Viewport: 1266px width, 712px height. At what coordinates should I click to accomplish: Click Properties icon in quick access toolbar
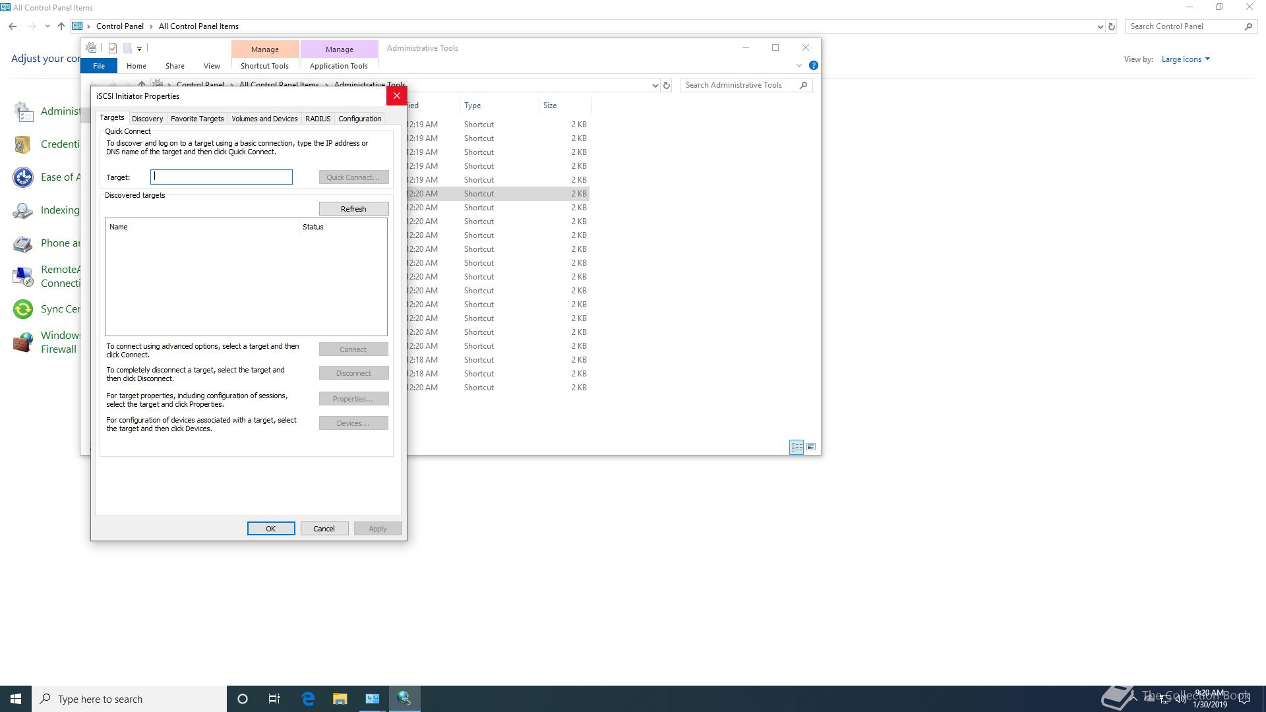[113, 48]
